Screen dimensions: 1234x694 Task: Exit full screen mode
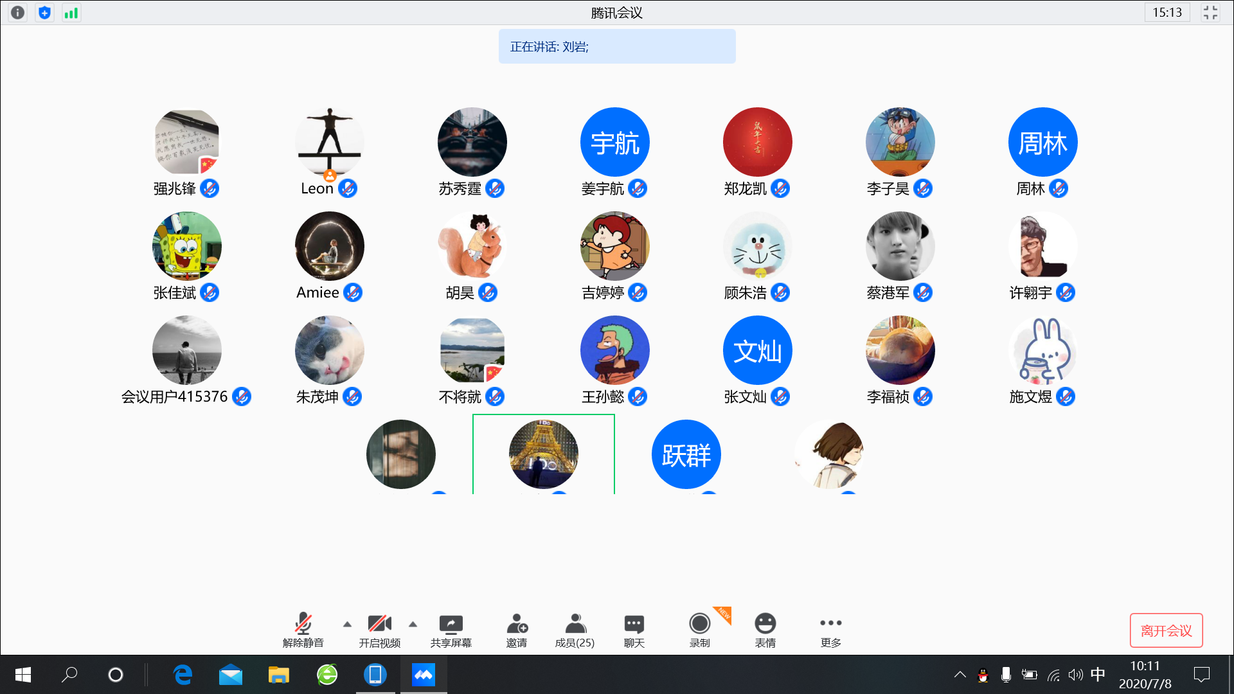(1210, 12)
